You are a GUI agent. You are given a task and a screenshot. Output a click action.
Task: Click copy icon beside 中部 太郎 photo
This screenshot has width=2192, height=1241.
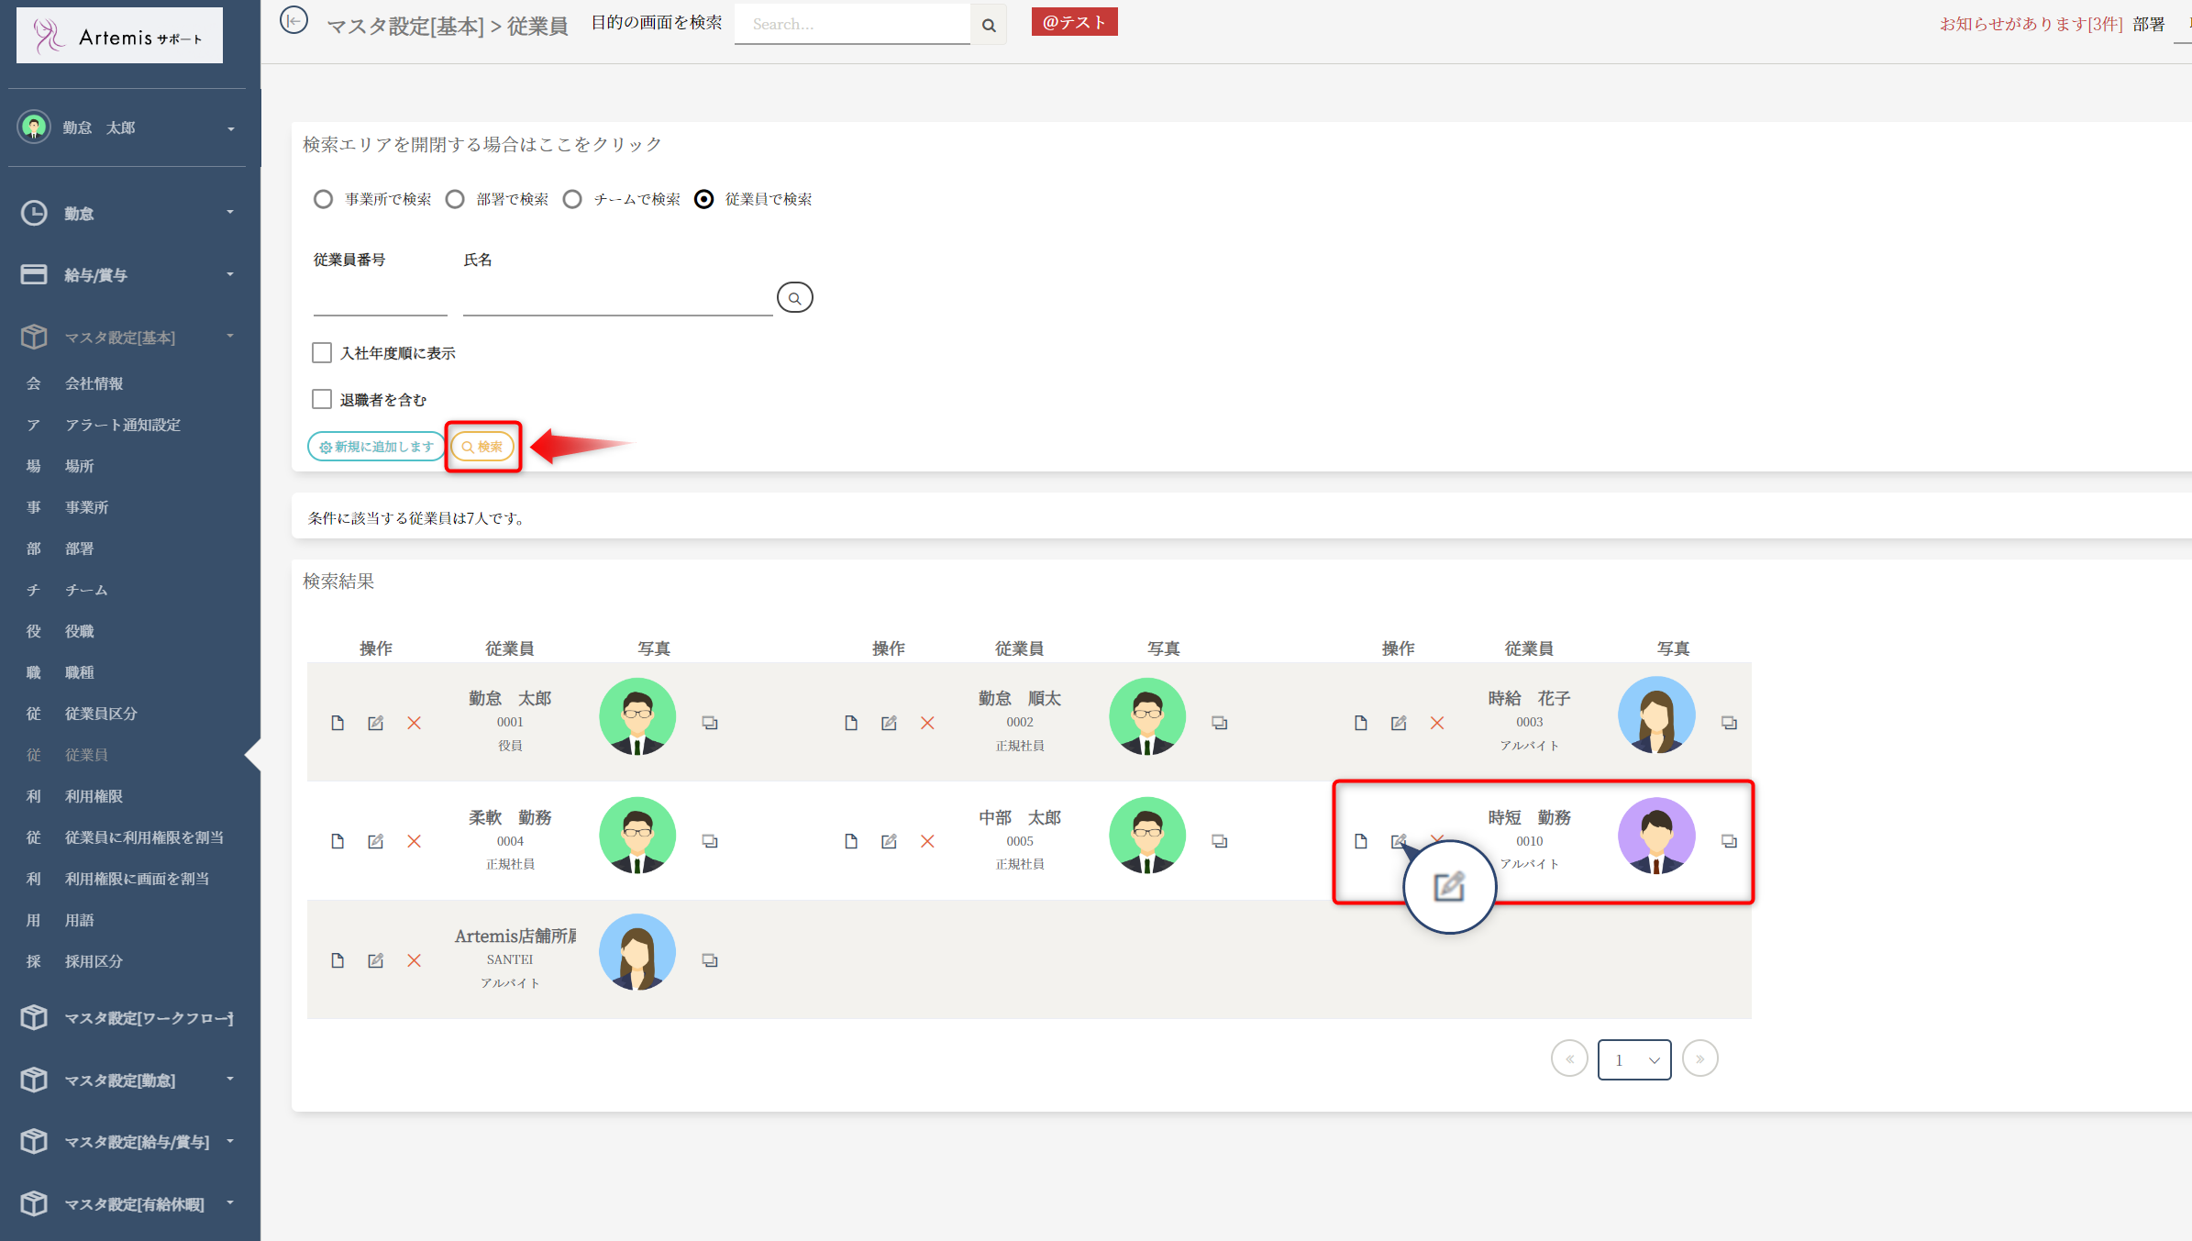pos(1219,841)
